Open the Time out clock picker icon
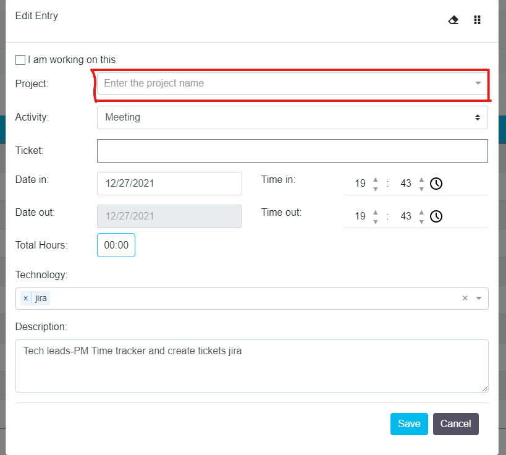 click(436, 216)
